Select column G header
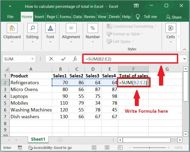 (167, 69)
